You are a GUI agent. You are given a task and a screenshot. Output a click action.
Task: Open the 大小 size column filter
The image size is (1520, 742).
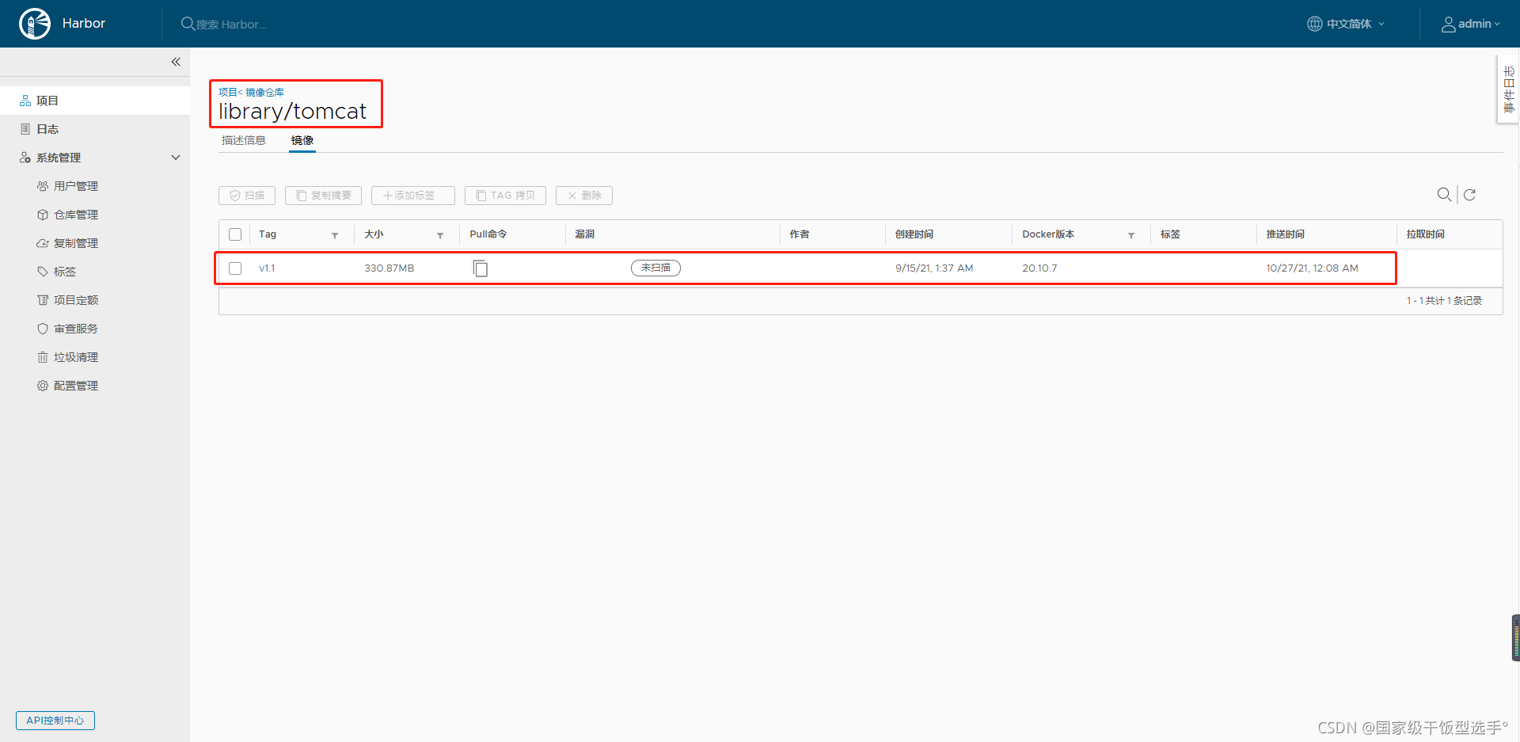pos(440,235)
